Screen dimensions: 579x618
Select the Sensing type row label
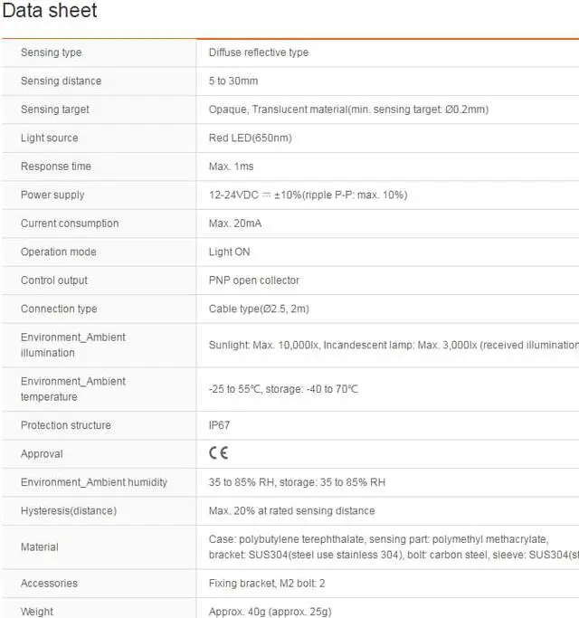click(51, 52)
